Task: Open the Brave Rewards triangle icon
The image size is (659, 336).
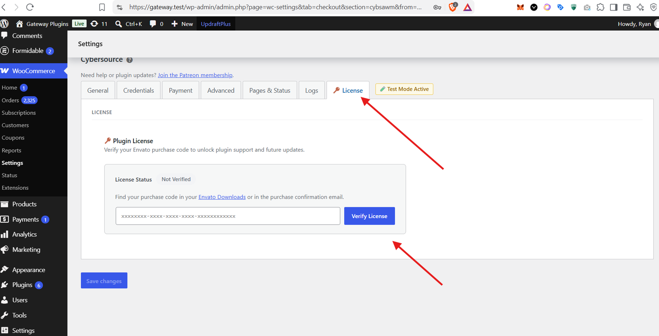Action: coord(467,7)
